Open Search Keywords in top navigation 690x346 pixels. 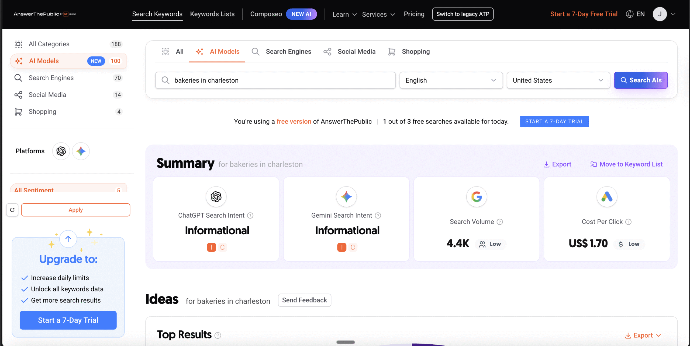157,14
